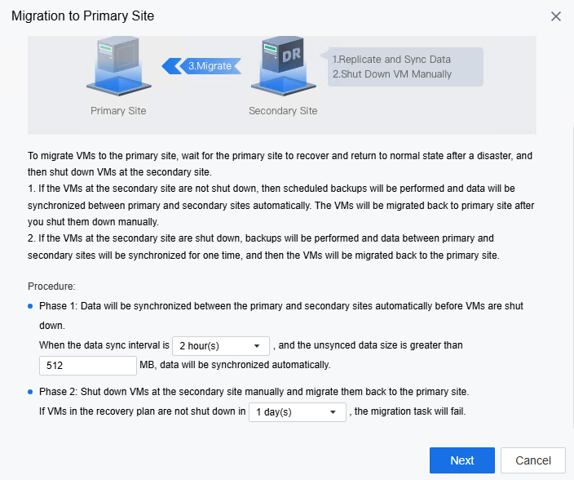Viewport: 574px width, 480px height.
Task: Click the Migration to Primary Site title
Action: pyautogui.click(x=82, y=16)
